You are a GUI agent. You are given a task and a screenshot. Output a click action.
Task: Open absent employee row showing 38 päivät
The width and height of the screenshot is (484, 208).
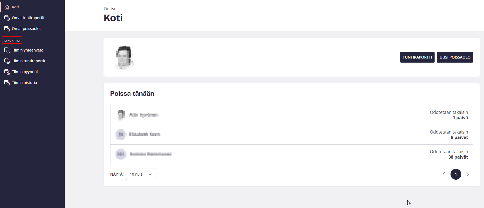292,154
